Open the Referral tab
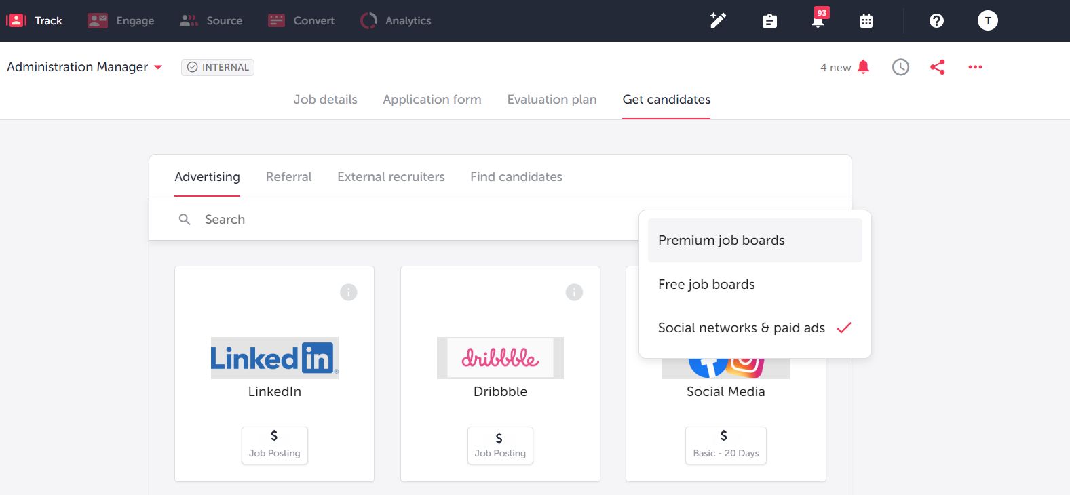Image resolution: width=1070 pixels, height=495 pixels. [x=288, y=176]
